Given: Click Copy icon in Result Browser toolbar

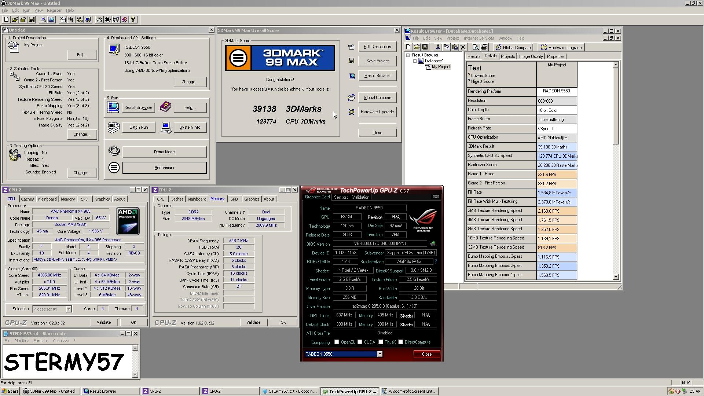Looking at the screenshot, I should (x=446, y=47).
